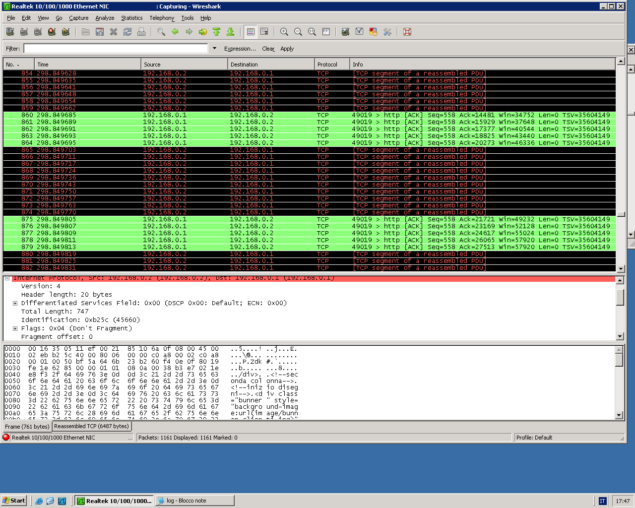Screen dimensions: 635x508
Task: Edit display filters toolbar icon
Action: coord(360,32)
